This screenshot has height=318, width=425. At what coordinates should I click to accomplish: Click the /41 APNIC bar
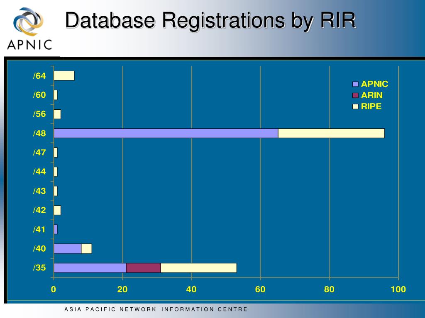pos(55,229)
